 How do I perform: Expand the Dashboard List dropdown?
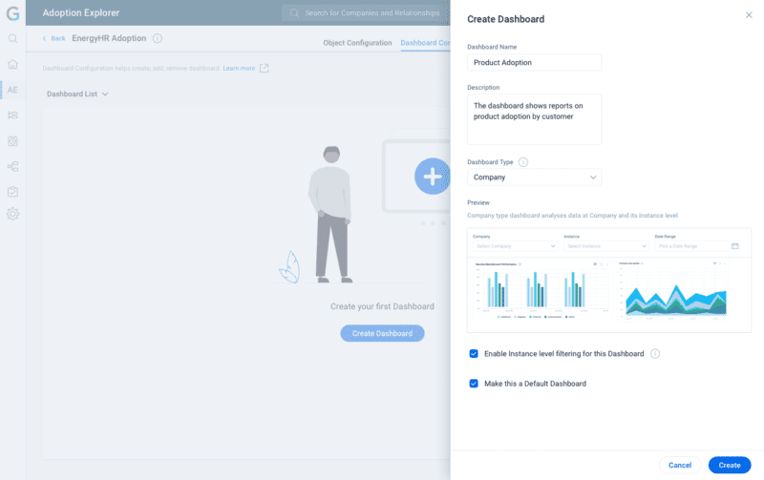click(77, 94)
